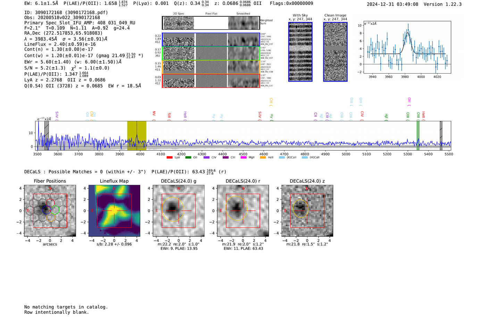Screen dimensions: 486x331
Task: Click the (H)CaII legend swatch
Action: [305, 158]
